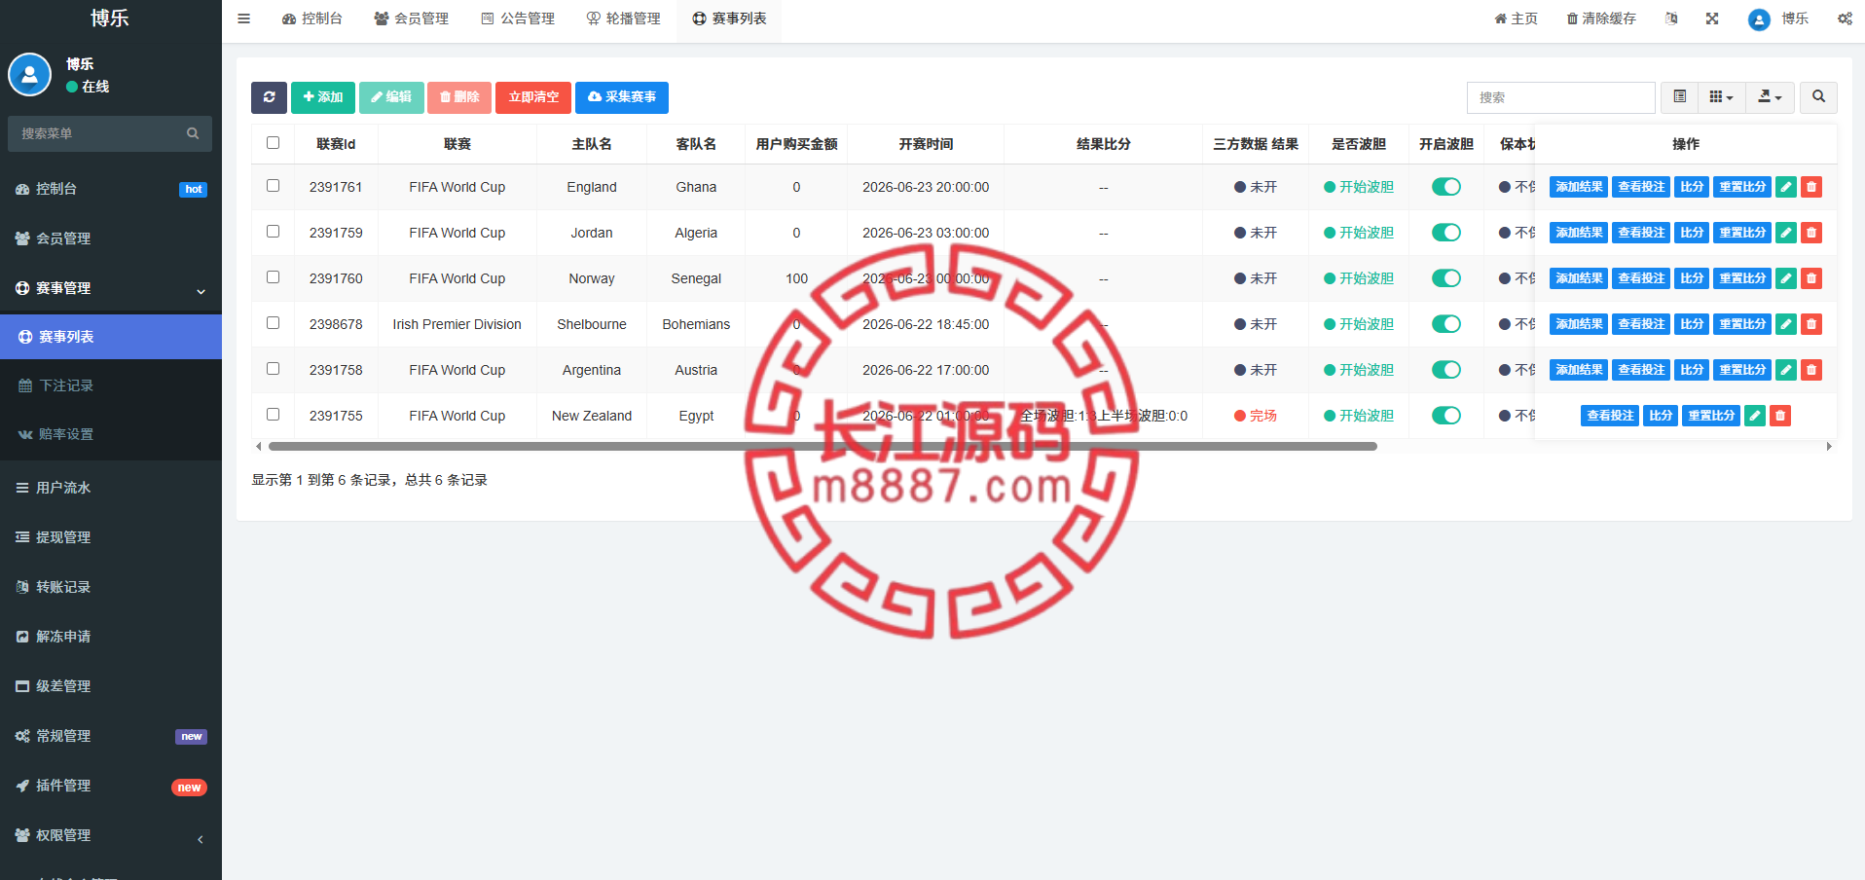This screenshot has height=880, width=1865.
Task: Click the red trash icon for England vs Ghana
Action: pyautogui.click(x=1811, y=187)
